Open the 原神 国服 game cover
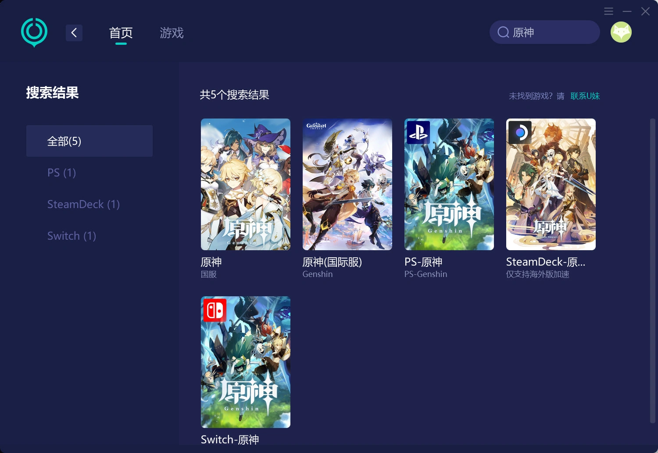 [246, 184]
